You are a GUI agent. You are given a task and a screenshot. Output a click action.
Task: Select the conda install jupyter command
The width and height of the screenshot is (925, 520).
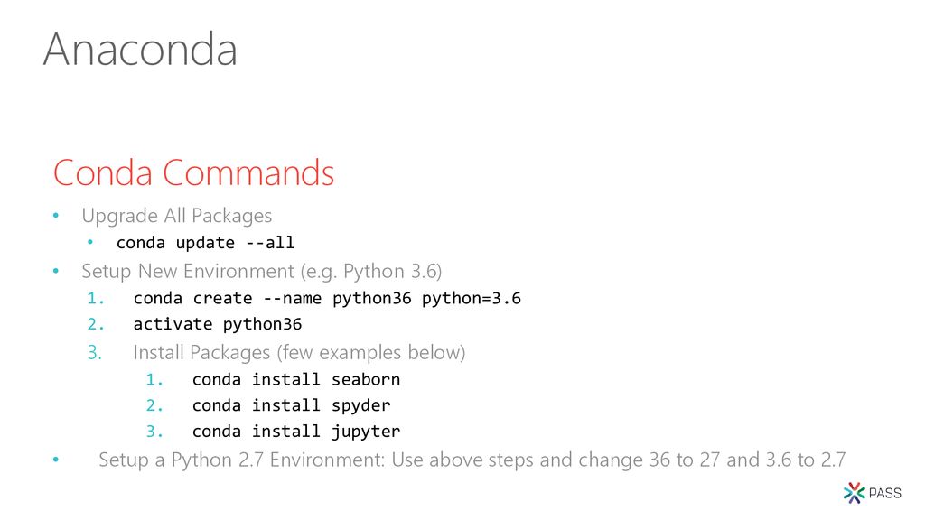tap(296, 432)
